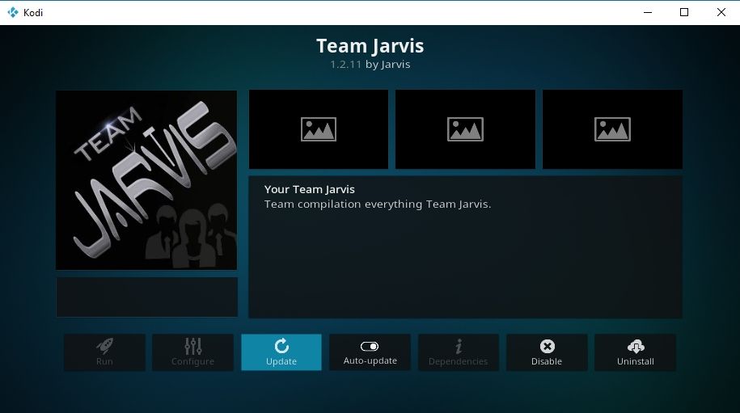
Task: Select the first screenshot placeholder thumbnail
Action: pos(319,129)
